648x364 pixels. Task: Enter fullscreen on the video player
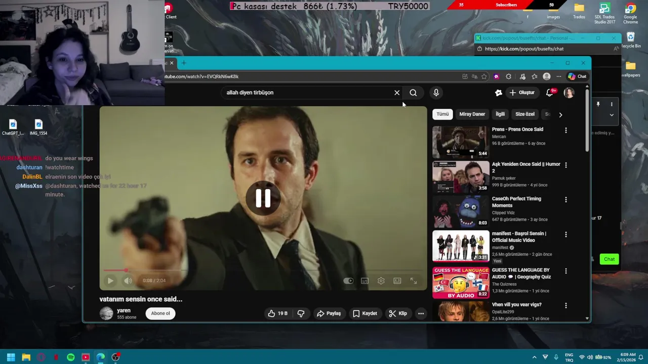[x=414, y=281]
